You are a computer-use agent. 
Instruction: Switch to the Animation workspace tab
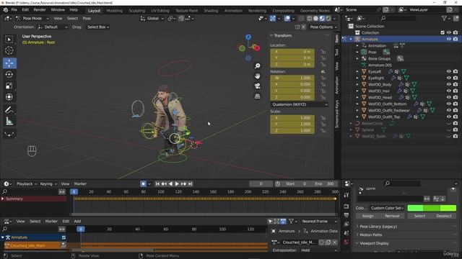pos(233,11)
